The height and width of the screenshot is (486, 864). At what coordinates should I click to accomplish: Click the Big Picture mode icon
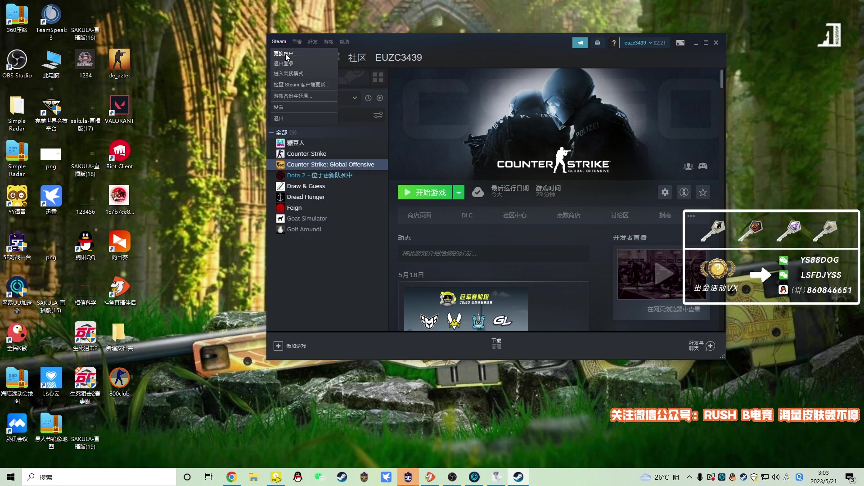pos(680,43)
